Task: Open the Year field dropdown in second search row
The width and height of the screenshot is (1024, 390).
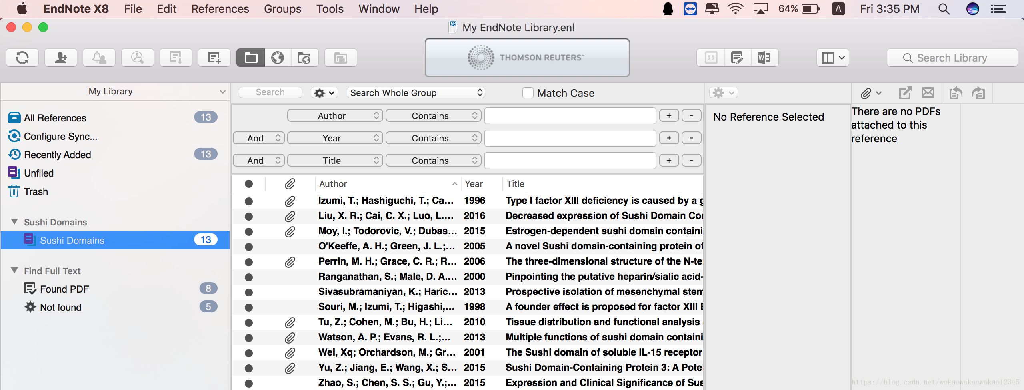Action: tap(335, 138)
